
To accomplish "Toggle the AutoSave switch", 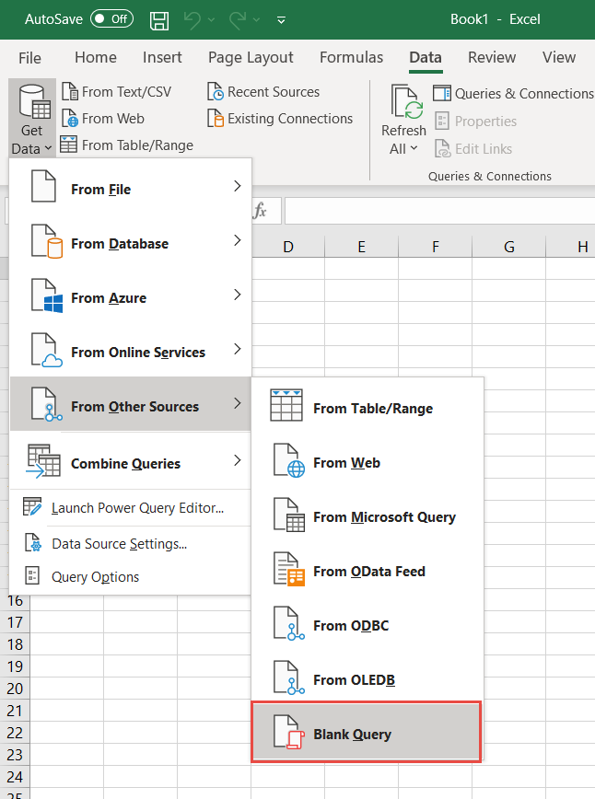I will (x=111, y=19).
